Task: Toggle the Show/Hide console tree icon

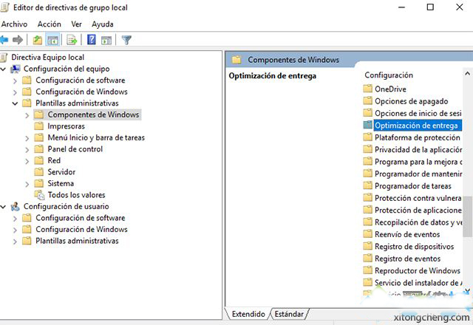Action: 52,40
